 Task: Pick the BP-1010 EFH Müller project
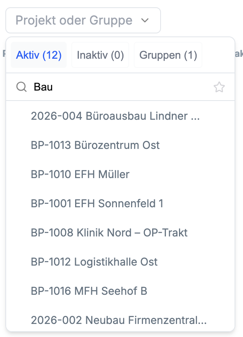pos(80,174)
